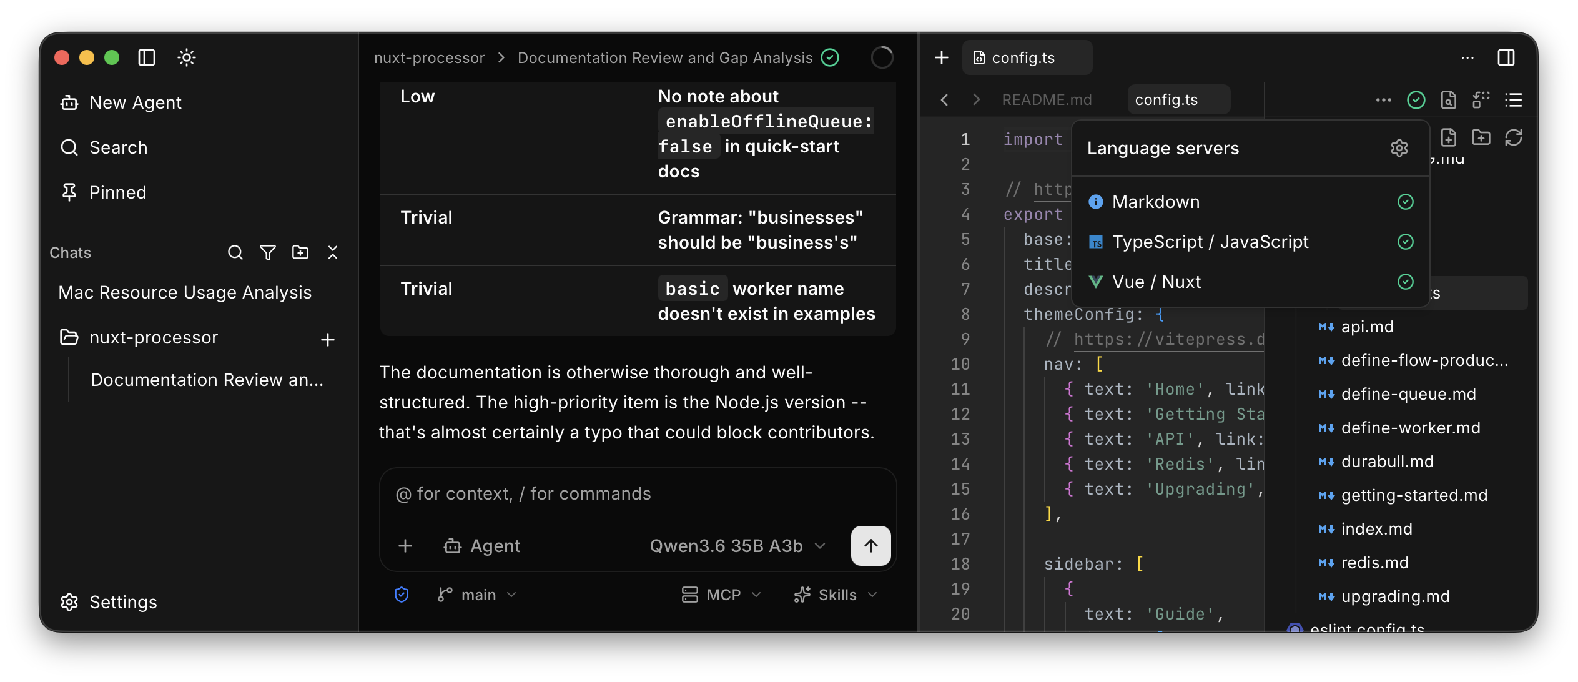Filter chats with the funnel icon
This screenshot has width=1578, height=682.
(268, 252)
